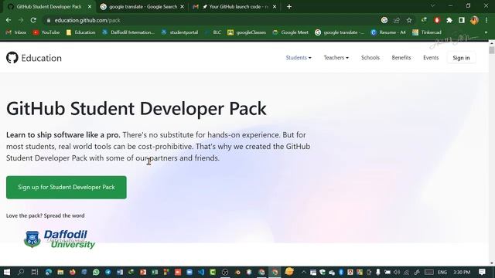
Task: Open the Extensions puzzle-piece menu
Action: [x=449, y=20]
